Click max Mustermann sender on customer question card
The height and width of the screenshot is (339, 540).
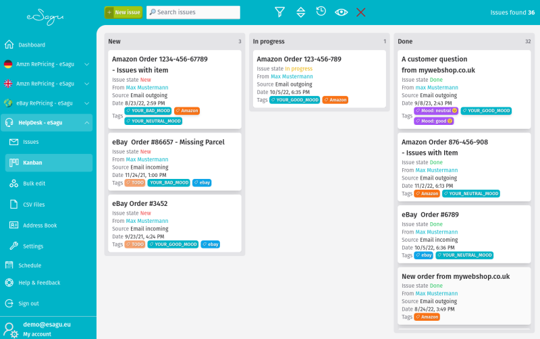click(x=437, y=88)
